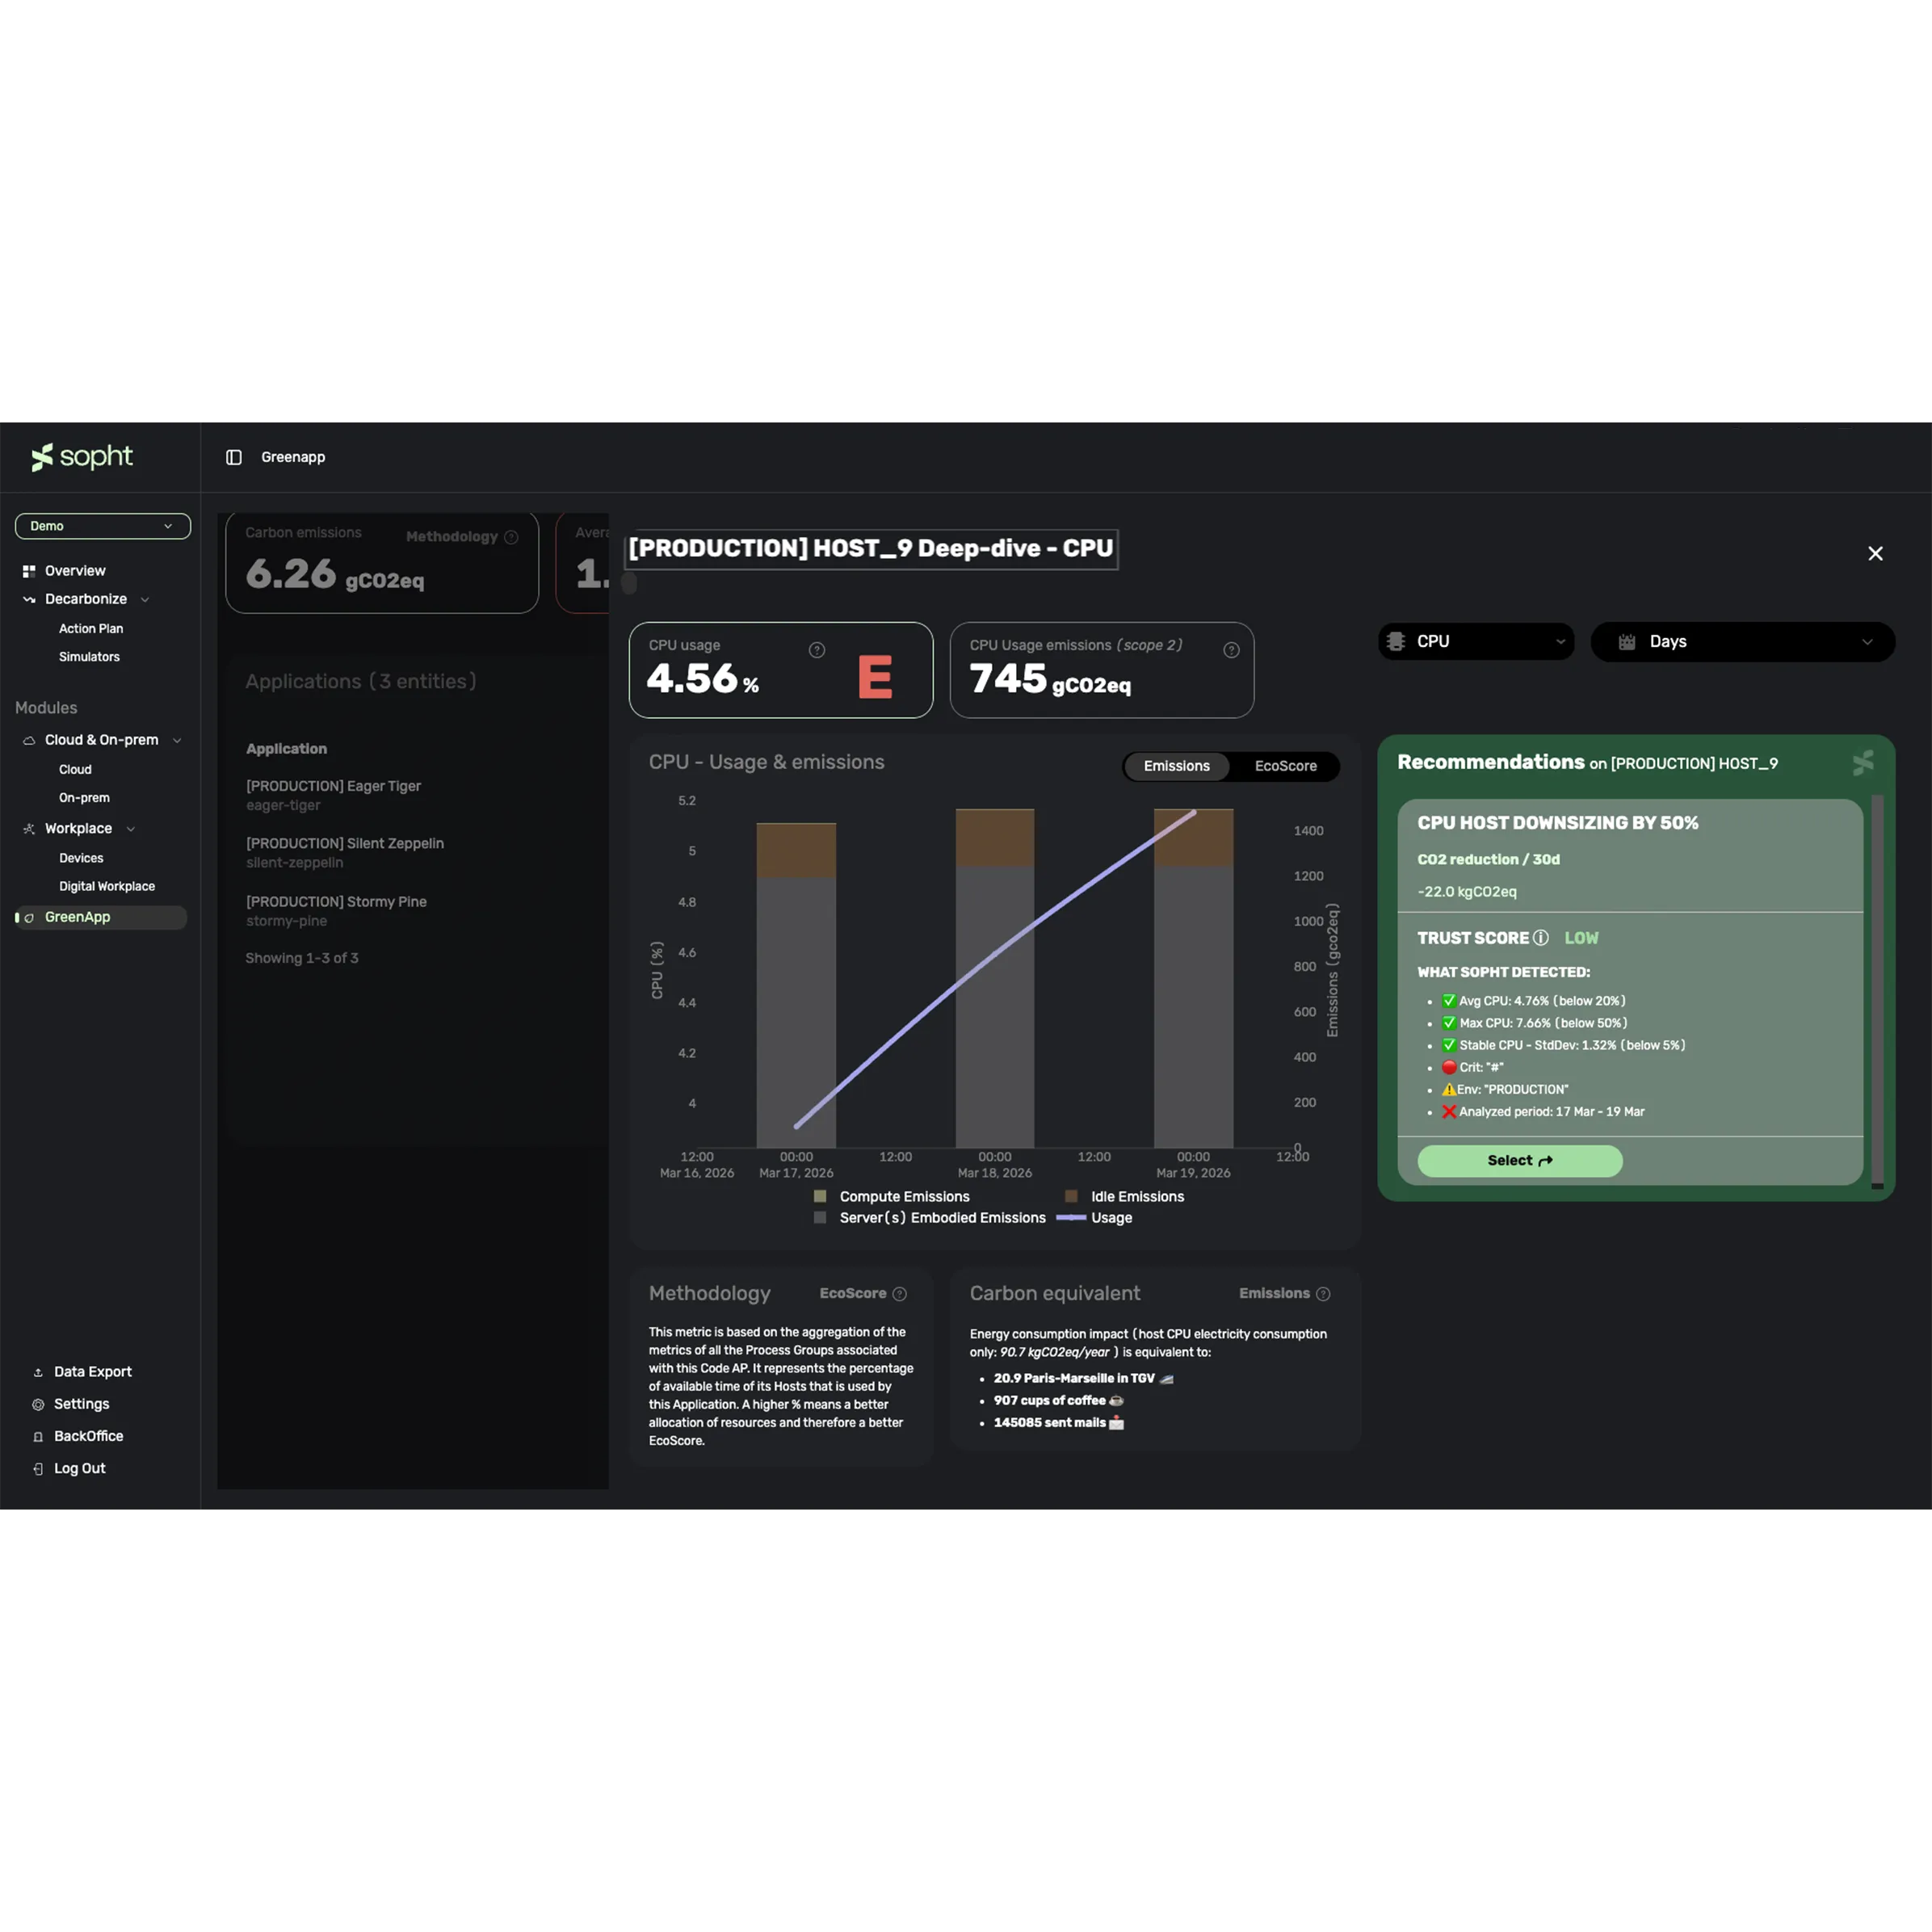Screen dimensions: 1932x1932
Task: Click the Log Out icon
Action: [x=38, y=1469]
